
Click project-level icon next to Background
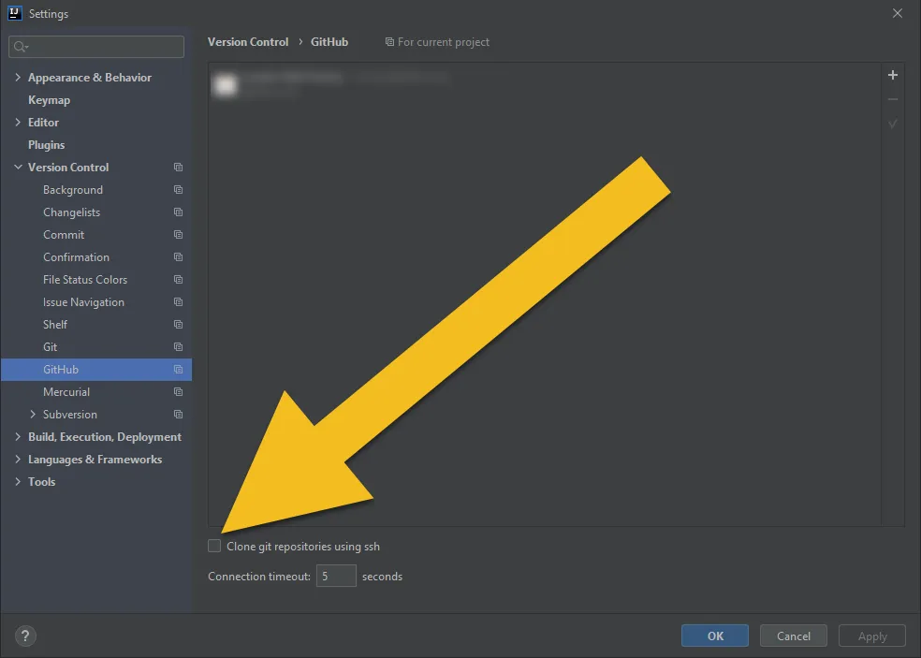point(178,190)
